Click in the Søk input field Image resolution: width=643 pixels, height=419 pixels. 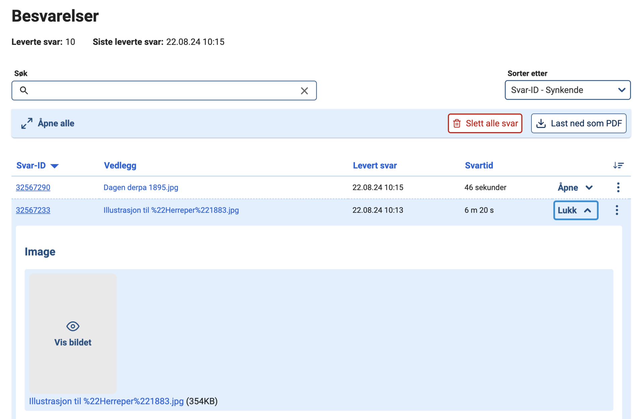tap(164, 91)
